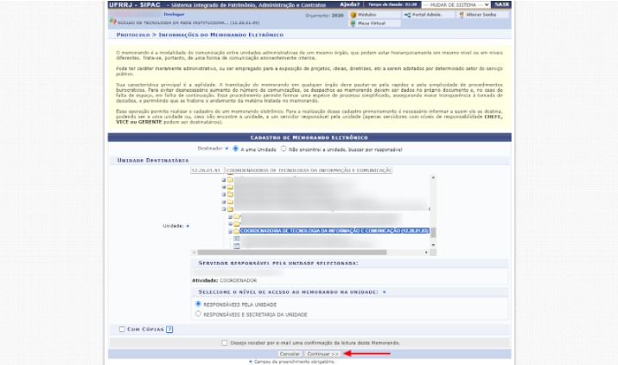Click the Com Cópias help icon
Viewport: 618px width, 365px height.
coord(169,329)
